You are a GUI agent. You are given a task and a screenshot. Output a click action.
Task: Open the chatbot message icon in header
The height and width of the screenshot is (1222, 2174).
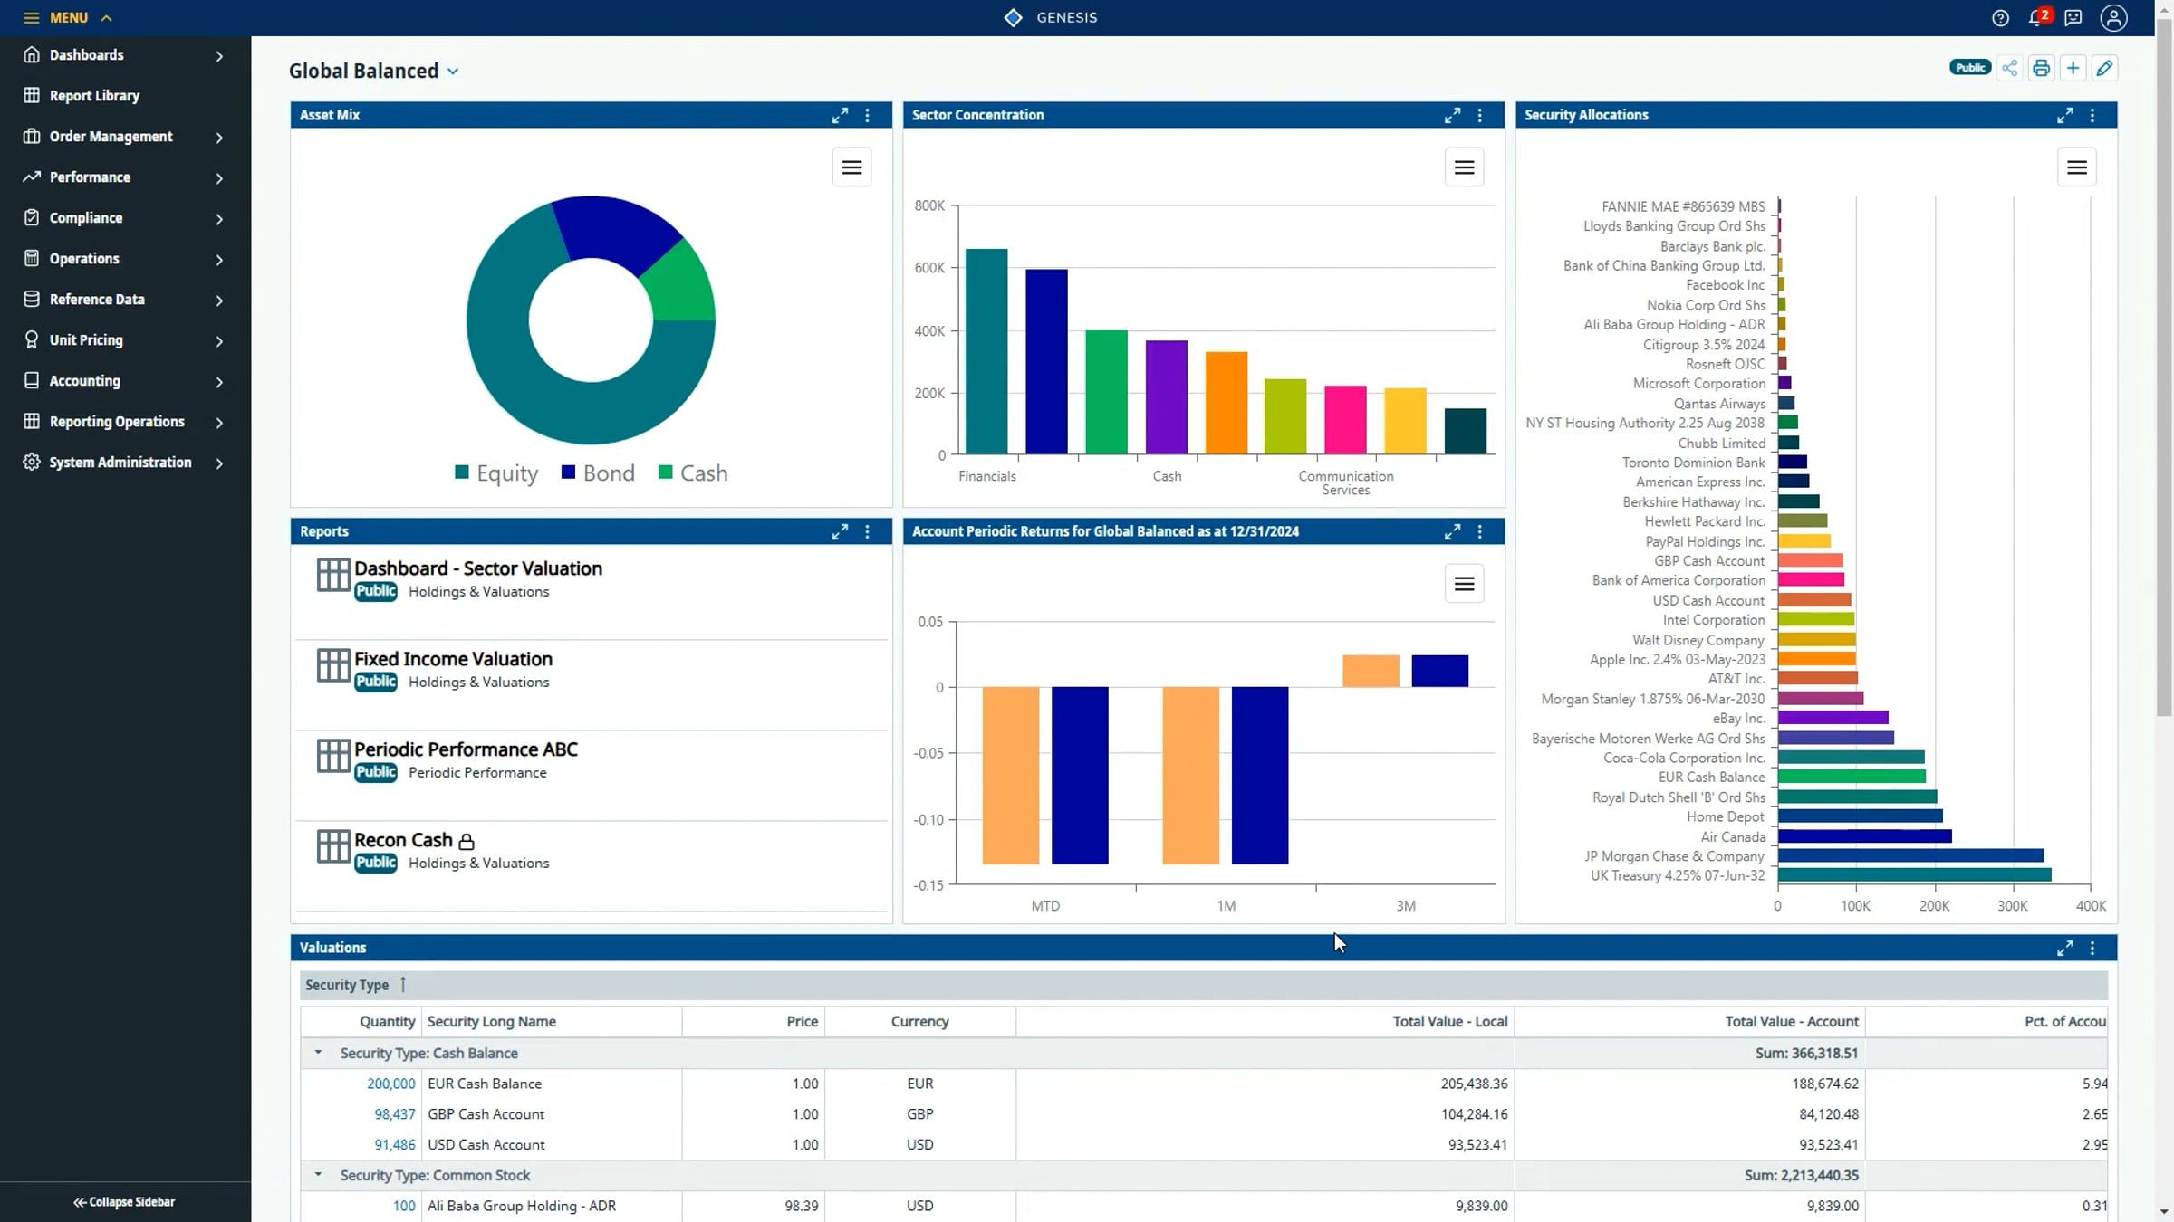[x=2074, y=17]
